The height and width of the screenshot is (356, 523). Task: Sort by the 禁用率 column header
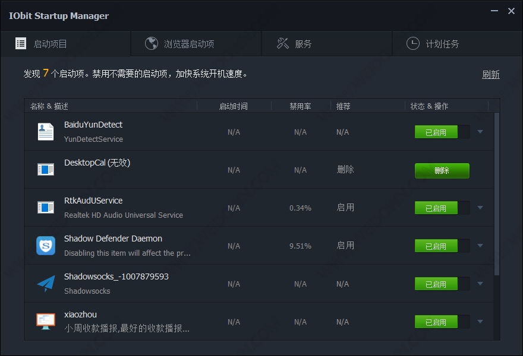pos(300,106)
